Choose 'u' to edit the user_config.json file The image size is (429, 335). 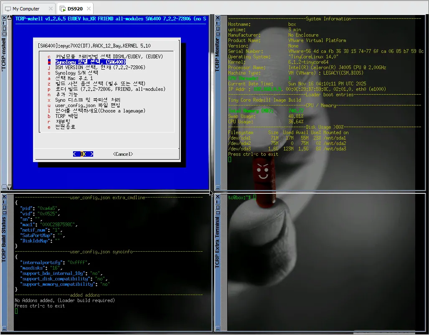84,105
